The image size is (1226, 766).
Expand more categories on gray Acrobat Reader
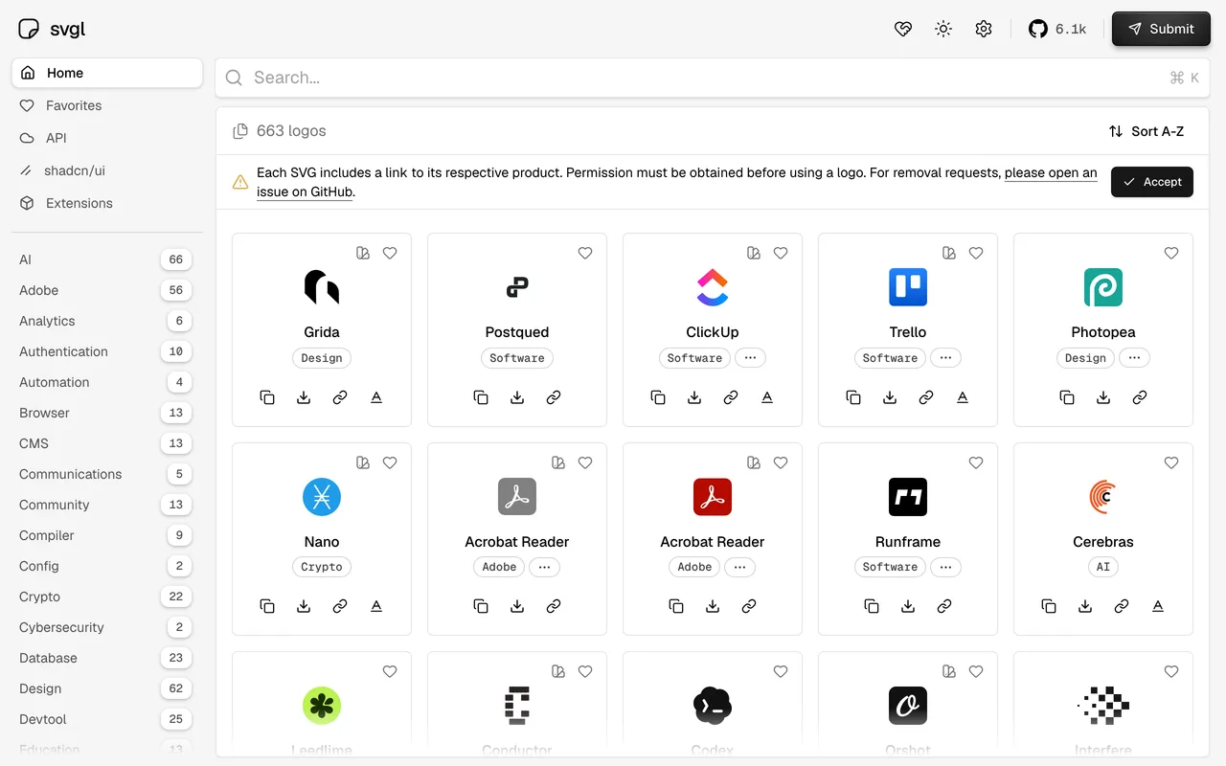point(544,567)
